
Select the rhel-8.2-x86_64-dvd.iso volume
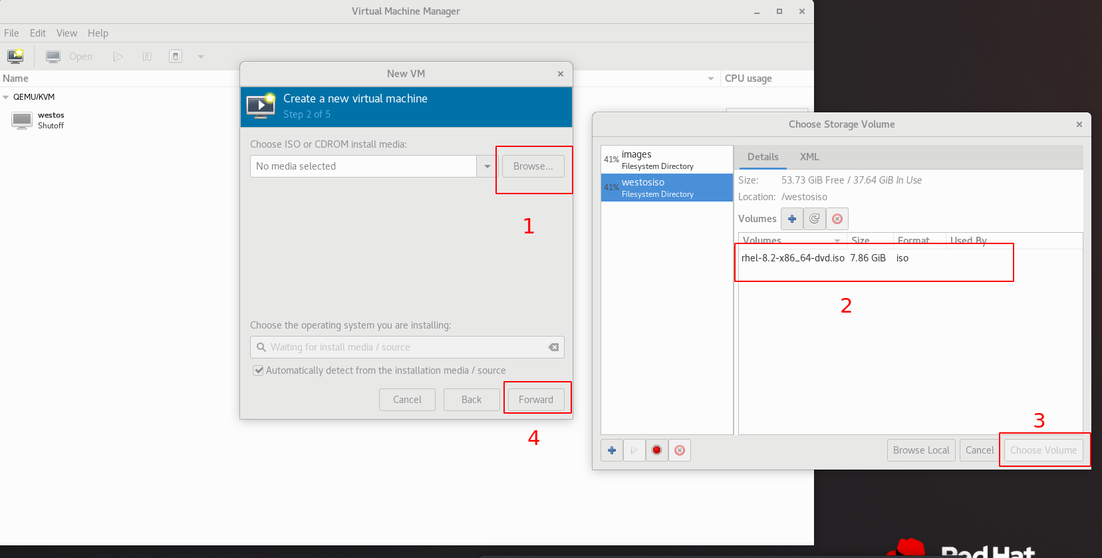coord(910,258)
